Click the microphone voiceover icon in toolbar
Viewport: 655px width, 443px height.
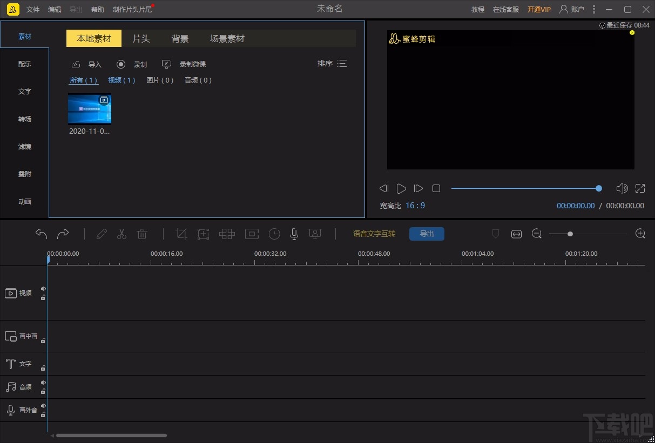tap(294, 234)
